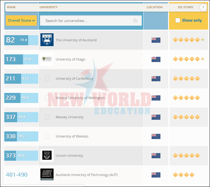This screenshot has width=210, height=187.
Task: Enable the Show only QS Stars checkbox
Action: [x=178, y=20]
